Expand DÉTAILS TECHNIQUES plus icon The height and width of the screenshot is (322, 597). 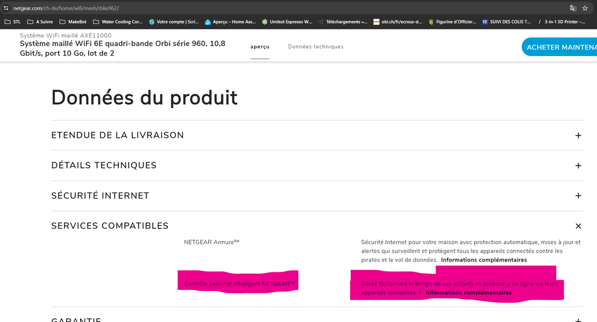(x=578, y=165)
